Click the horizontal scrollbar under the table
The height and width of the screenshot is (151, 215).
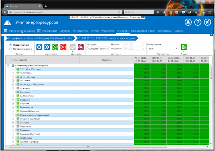tap(88, 147)
